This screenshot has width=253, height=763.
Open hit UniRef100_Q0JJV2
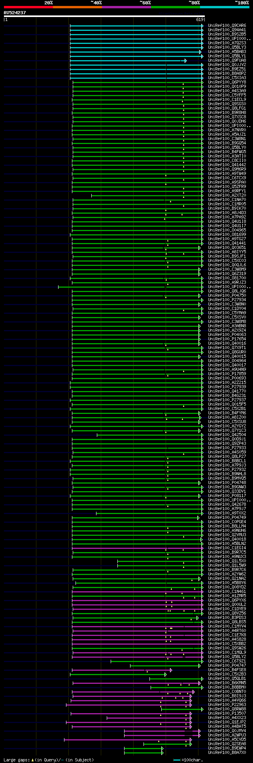pos(227,65)
